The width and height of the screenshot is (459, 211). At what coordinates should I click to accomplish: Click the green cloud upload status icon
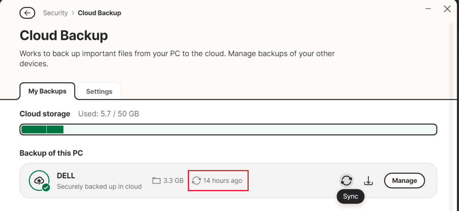point(39,181)
